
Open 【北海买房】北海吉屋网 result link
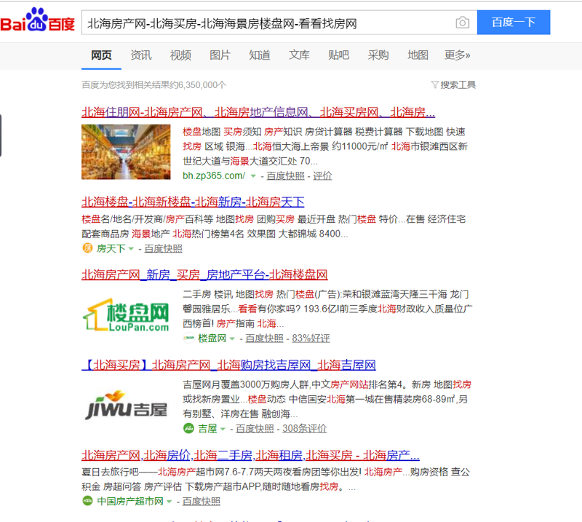[x=228, y=365]
